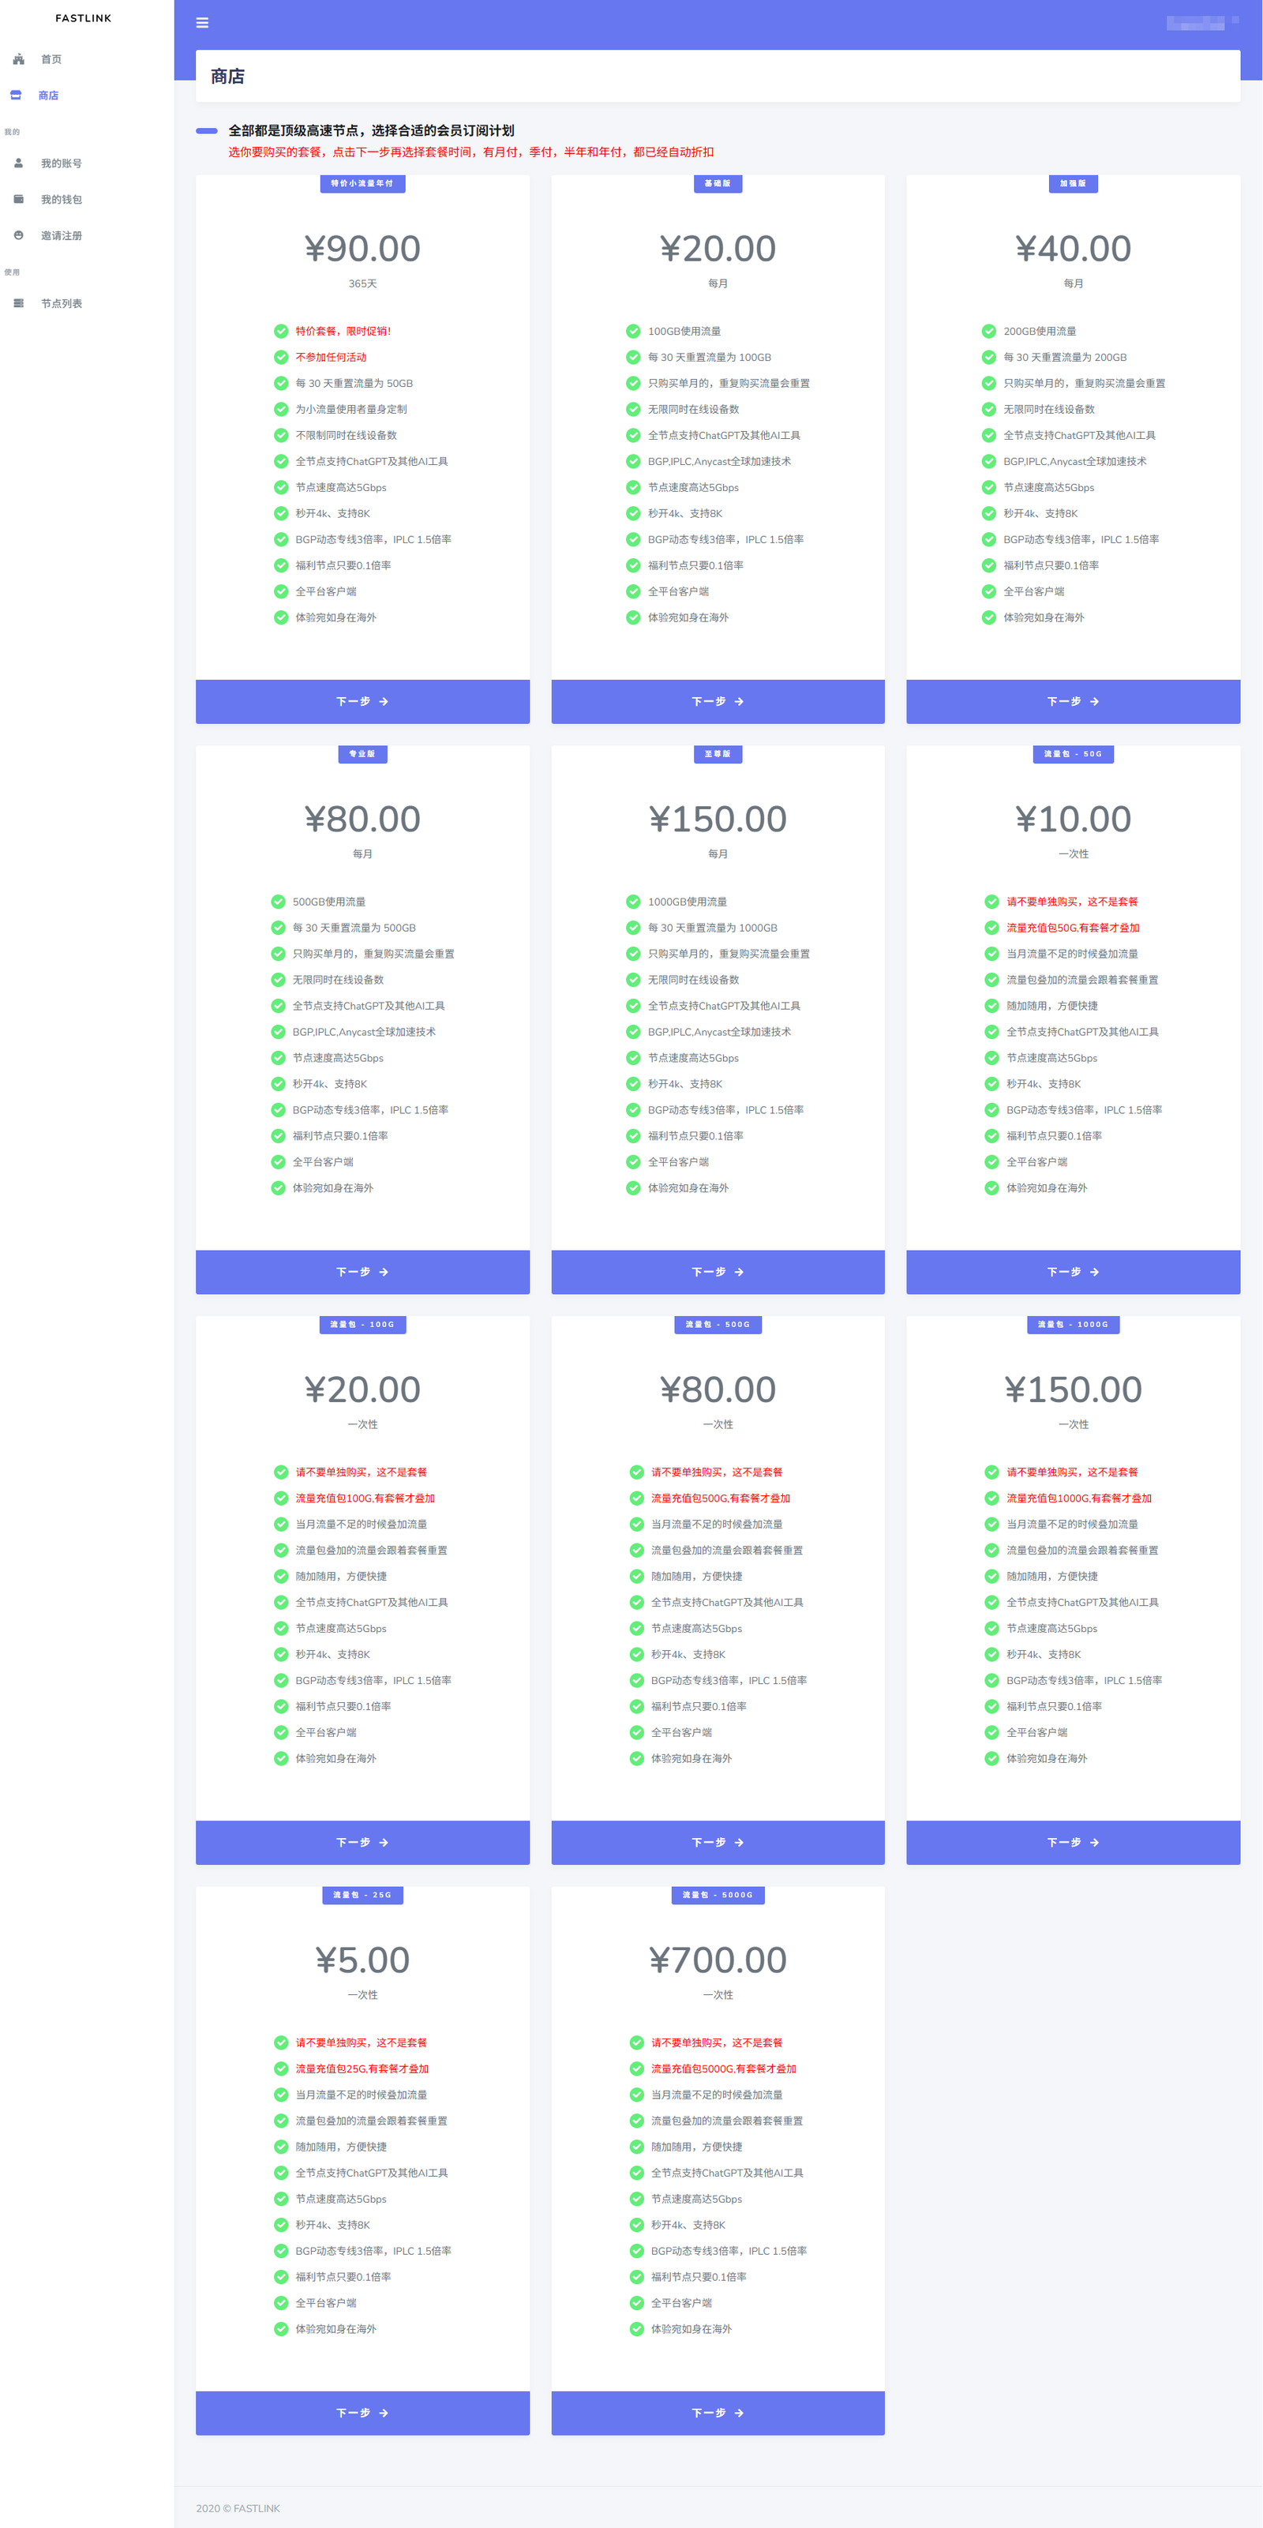The width and height of the screenshot is (1263, 2528).
Task: Select 下一步 on the ¥90.00 365天 plan
Action: [x=362, y=702]
